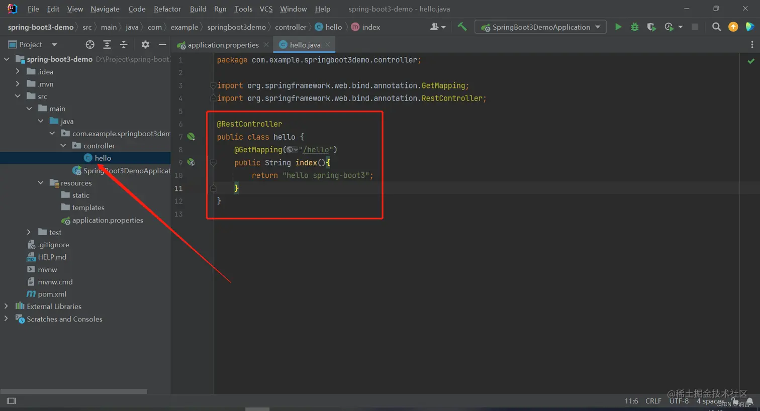Click the /hello URL link in code

(x=317, y=150)
